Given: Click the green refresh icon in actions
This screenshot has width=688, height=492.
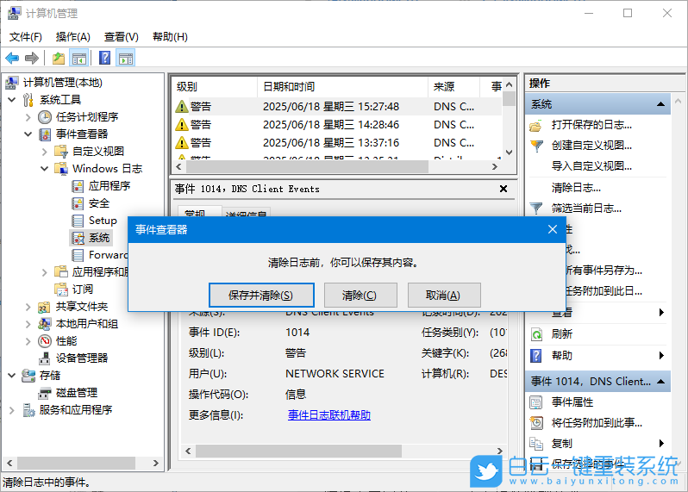Looking at the screenshot, I should tap(536, 334).
